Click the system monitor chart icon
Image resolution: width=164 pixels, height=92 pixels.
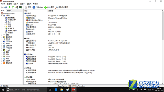pyautogui.click(x=20, y=7)
